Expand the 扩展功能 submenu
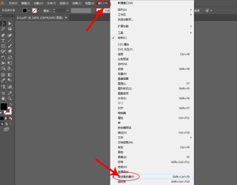 (152, 26)
